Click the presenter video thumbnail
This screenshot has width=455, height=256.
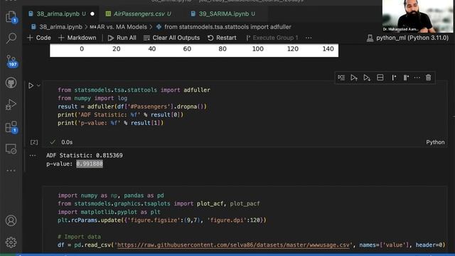click(417, 16)
